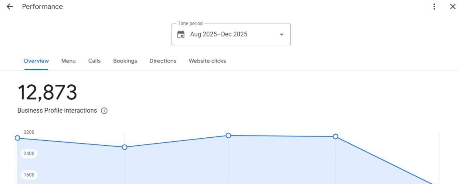Click the Aug 2025–Dec 2025 date range text
Screen dimensions: 461x184
tap(219, 34)
